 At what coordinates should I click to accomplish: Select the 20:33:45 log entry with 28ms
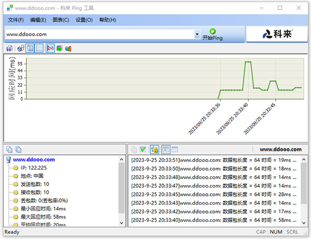click(214, 194)
